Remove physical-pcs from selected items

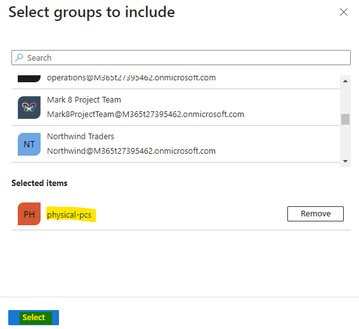click(315, 214)
